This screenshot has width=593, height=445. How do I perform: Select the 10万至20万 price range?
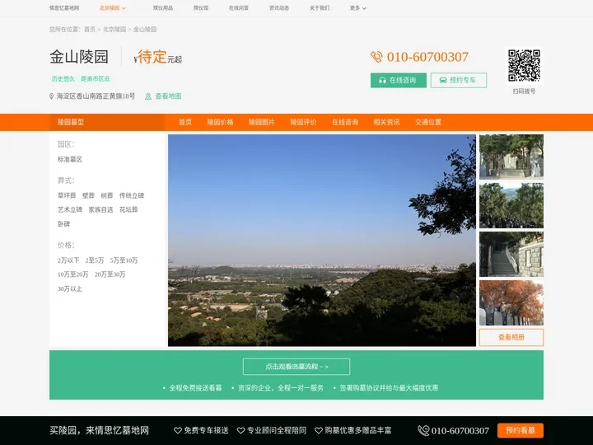[x=73, y=274]
